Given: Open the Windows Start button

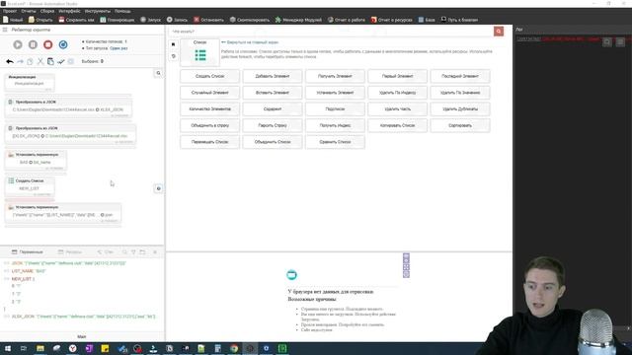Looking at the screenshot, I should 8,348.
